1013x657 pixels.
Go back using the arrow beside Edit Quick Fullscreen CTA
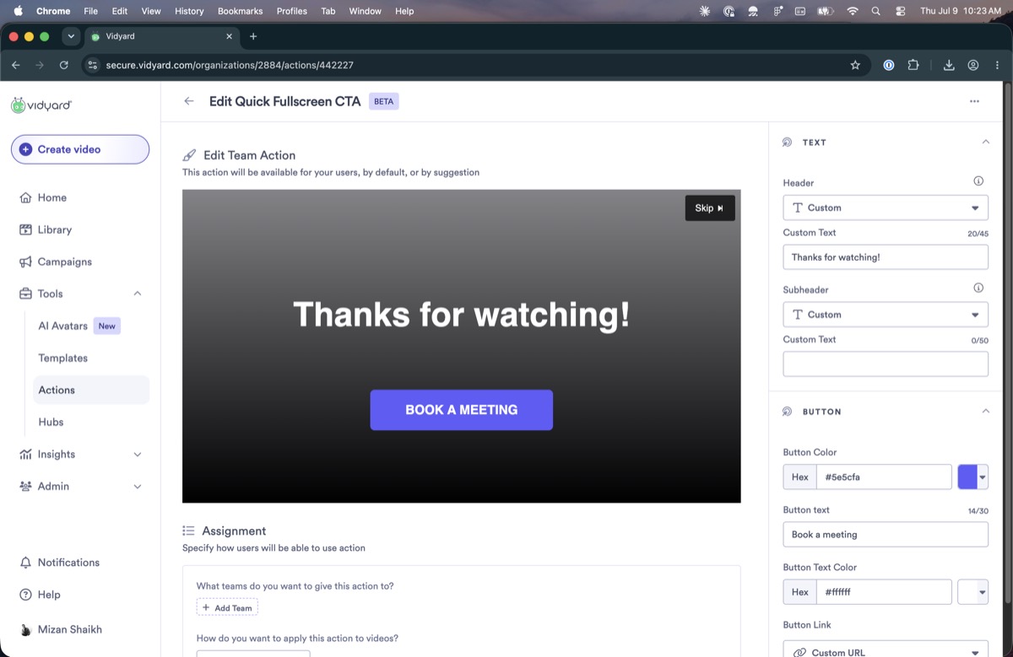click(189, 101)
